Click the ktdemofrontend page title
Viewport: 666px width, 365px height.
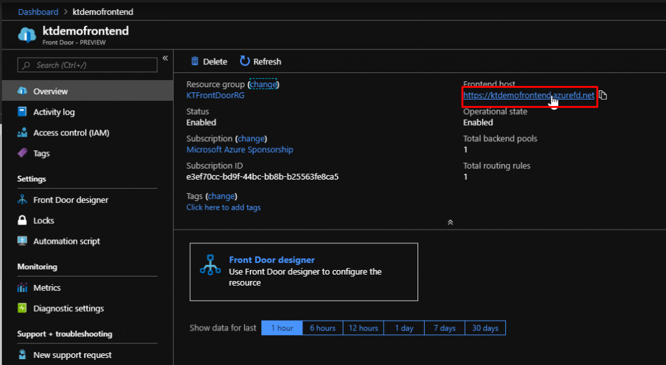[x=85, y=31]
